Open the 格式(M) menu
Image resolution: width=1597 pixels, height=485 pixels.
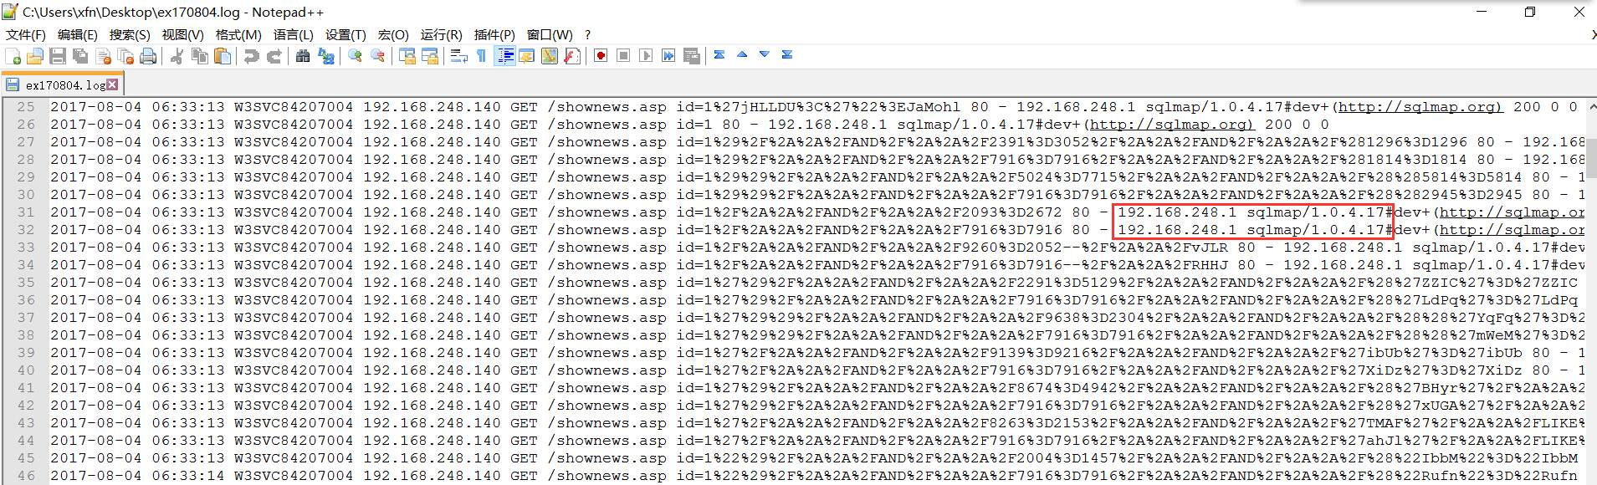click(x=238, y=34)
